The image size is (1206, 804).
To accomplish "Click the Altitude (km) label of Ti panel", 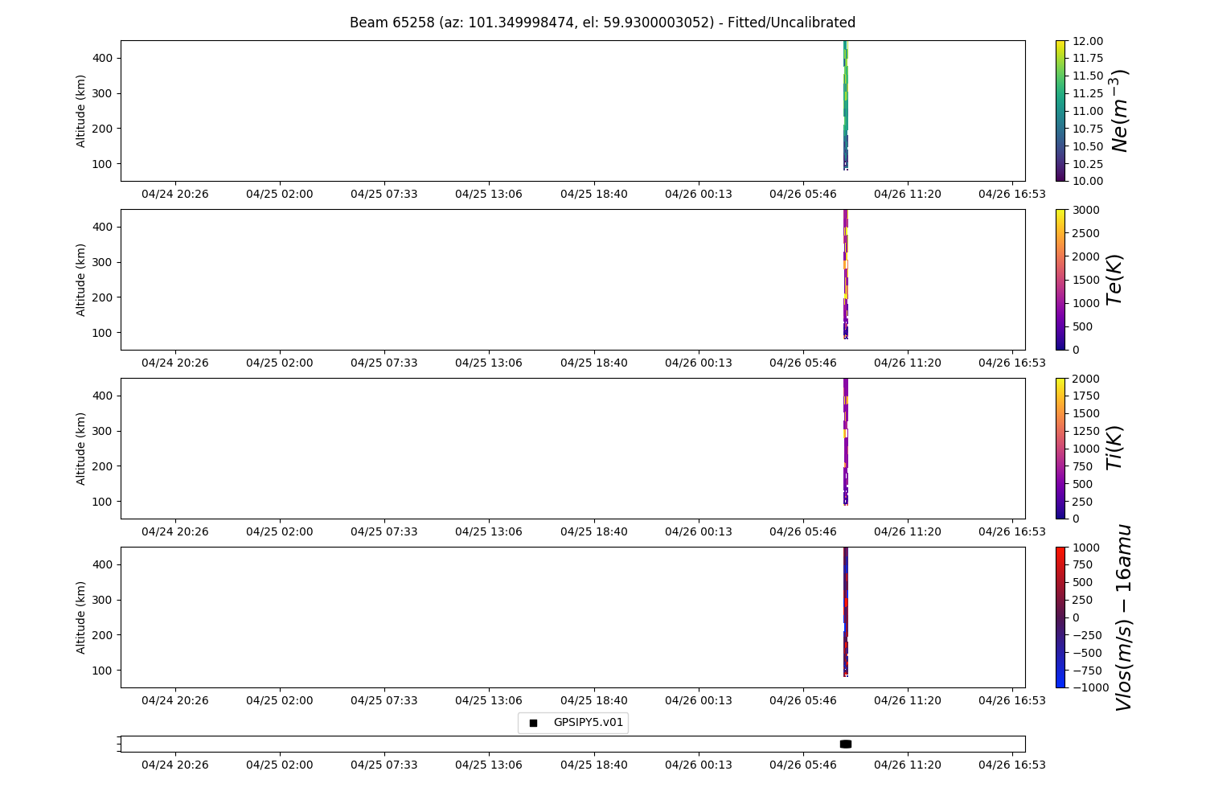I will click(80, 449).
